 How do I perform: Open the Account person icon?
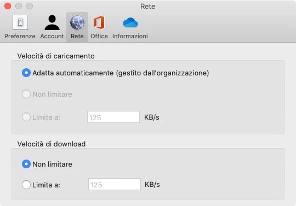52,22
